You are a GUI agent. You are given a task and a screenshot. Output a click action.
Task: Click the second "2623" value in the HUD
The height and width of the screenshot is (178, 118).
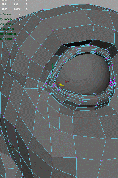(x=17, y=9)
